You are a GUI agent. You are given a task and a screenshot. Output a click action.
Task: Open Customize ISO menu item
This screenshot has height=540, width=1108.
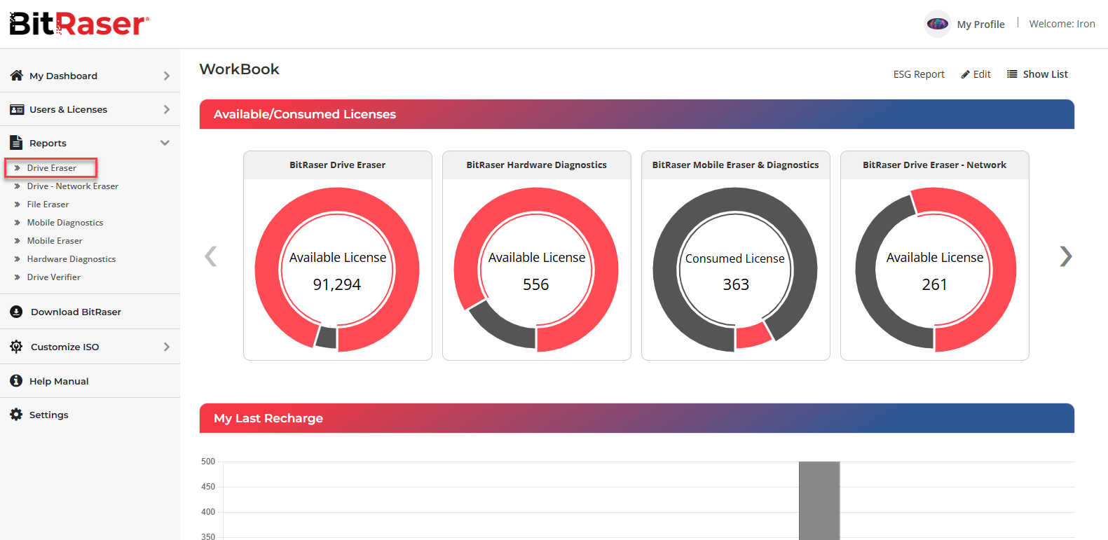[x=64, y=347]
